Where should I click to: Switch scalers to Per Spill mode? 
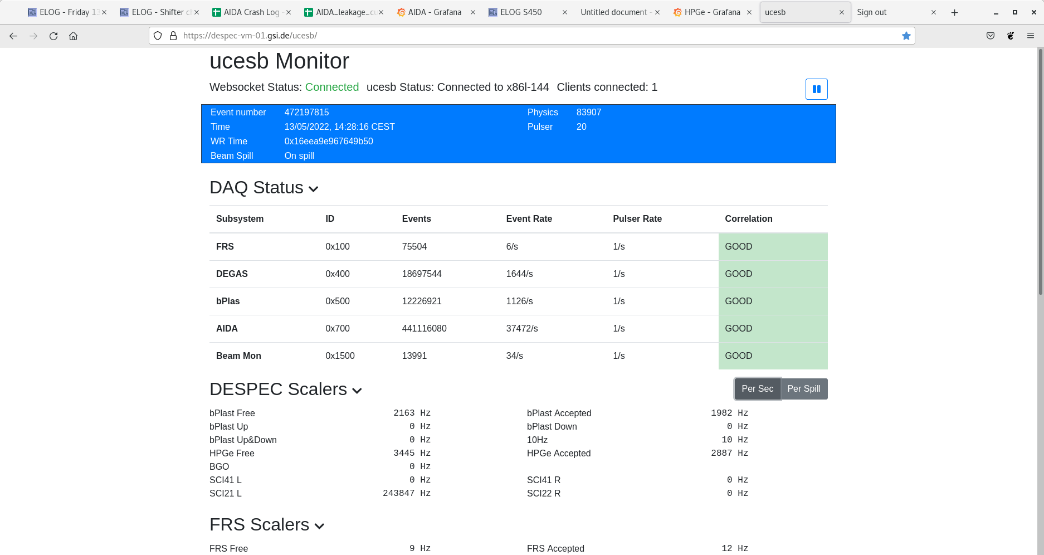tap(803, 389)
